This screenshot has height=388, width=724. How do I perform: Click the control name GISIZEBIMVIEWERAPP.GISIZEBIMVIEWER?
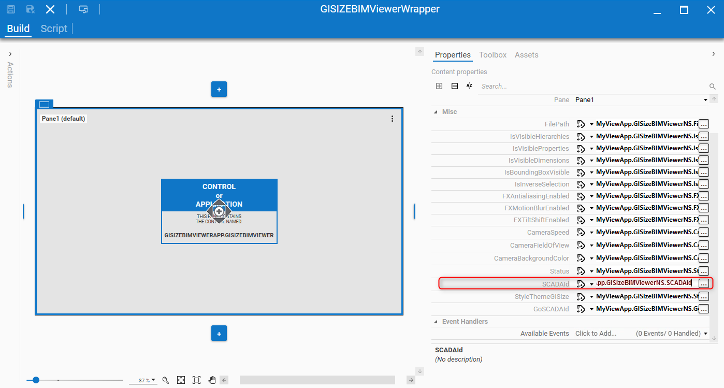(x=219, y=235)
